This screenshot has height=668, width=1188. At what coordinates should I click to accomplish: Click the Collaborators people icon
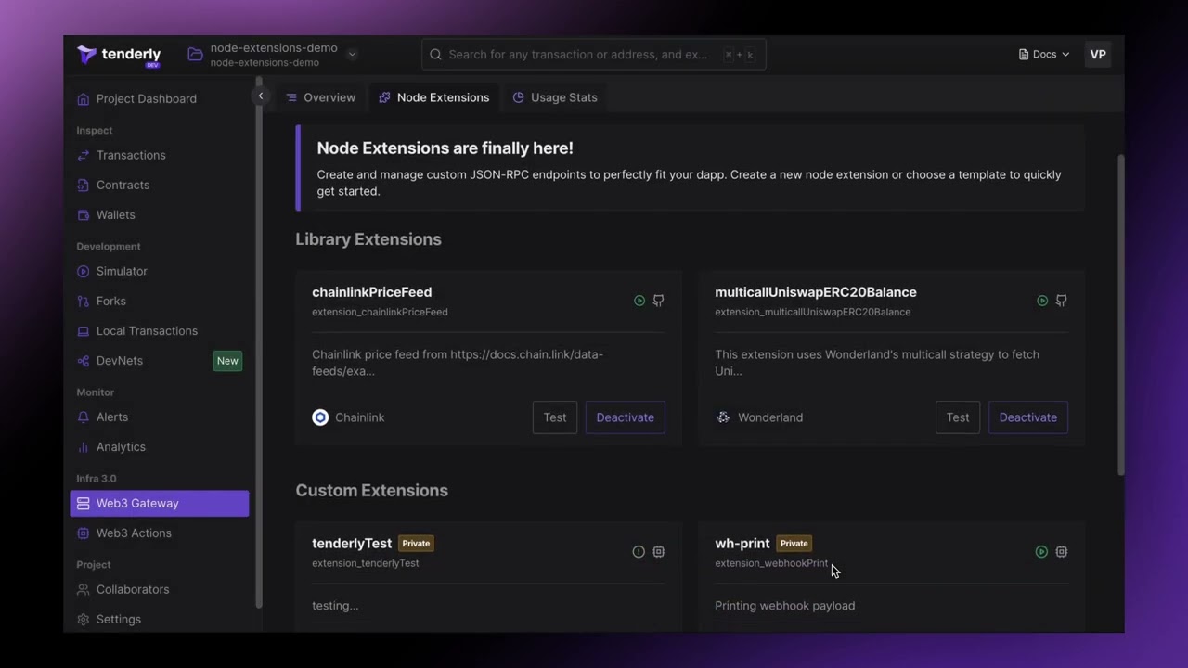(x=84, y=589)
